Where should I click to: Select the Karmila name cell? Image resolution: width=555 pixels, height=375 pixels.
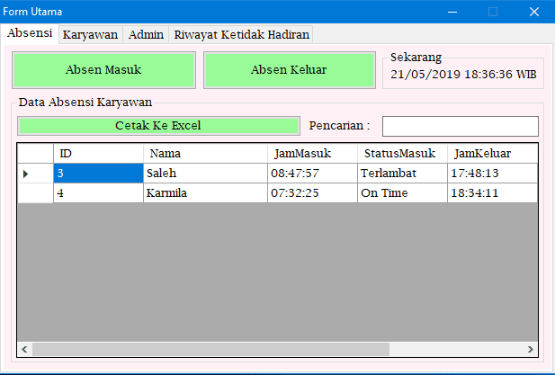click(205, 193)
